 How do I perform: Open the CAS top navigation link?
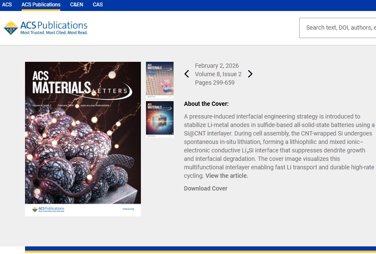click(98, 5)
